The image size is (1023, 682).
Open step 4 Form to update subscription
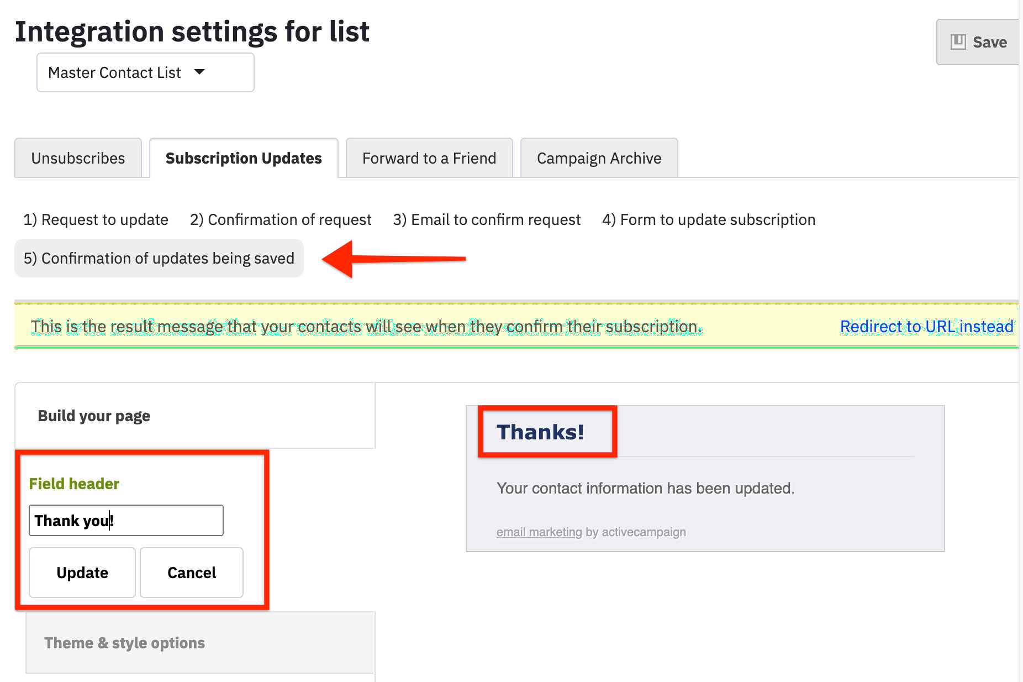coord(709,220)
